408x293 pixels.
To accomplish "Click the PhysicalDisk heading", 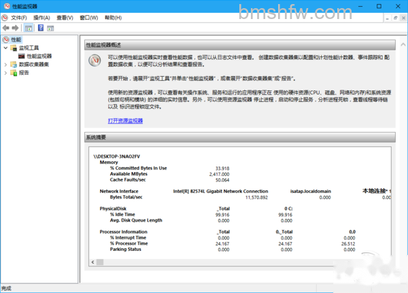I will (x=113, y=209).
